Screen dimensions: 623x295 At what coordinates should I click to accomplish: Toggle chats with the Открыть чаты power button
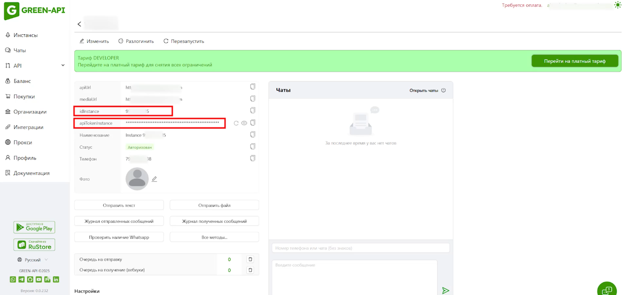point(443,90)
